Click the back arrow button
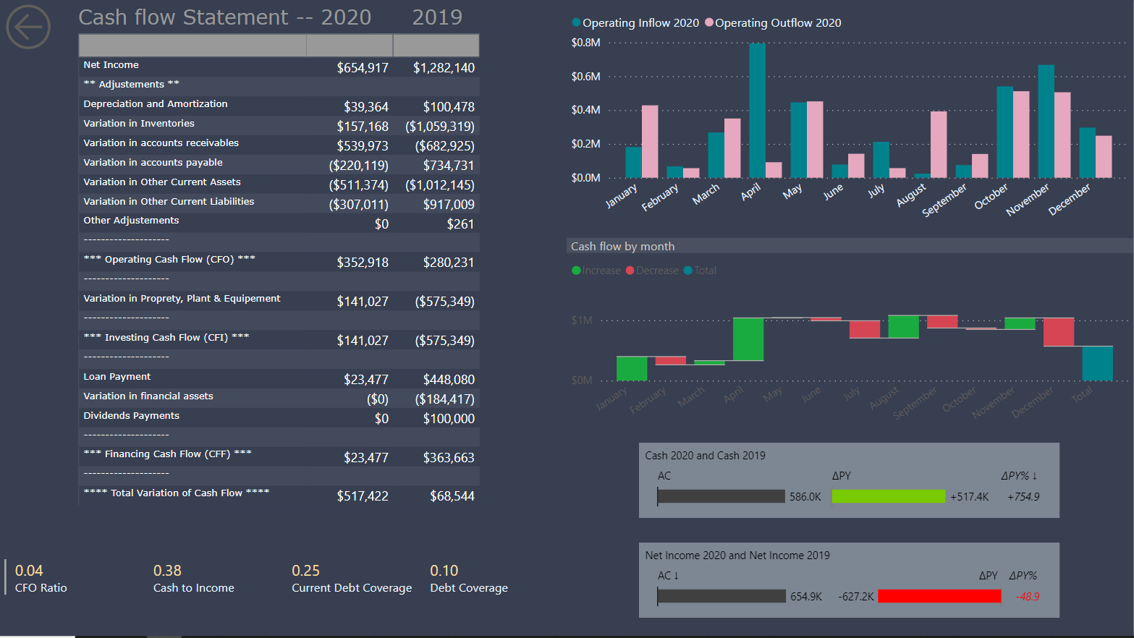1134x638 pixels. tap(28, 27)
